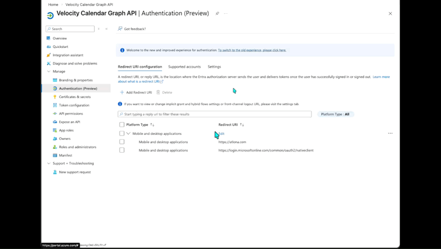The image size is (441, 249).
Task: Click the info icon in welcome banner
Action: pos(122,50)
